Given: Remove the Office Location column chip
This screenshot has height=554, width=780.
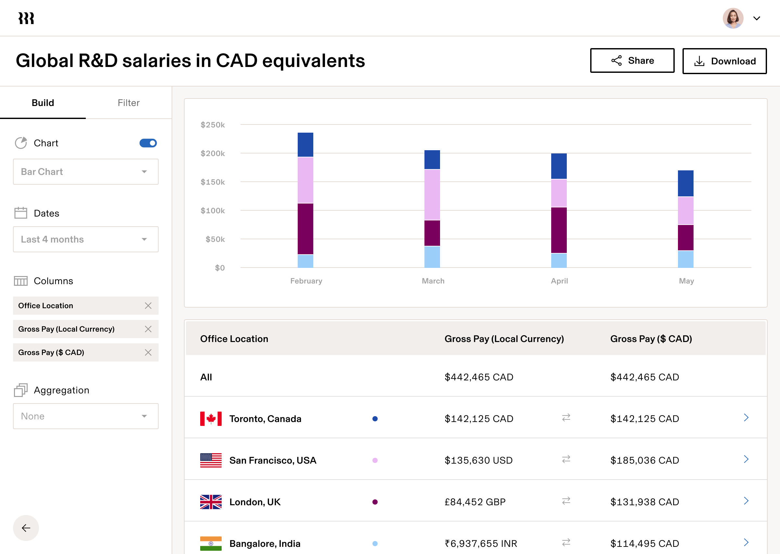Looking at the screenshot, I should click(x=148, y=306).
